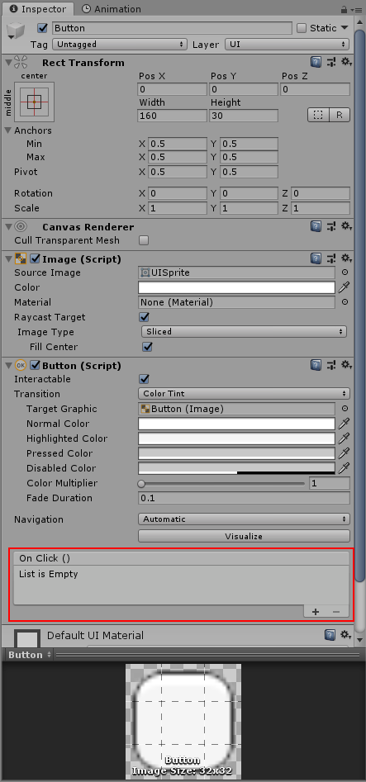Screen dimensions: 366x782
Task: Open Image (Script) preset settings icon
Action: (331, 258)
